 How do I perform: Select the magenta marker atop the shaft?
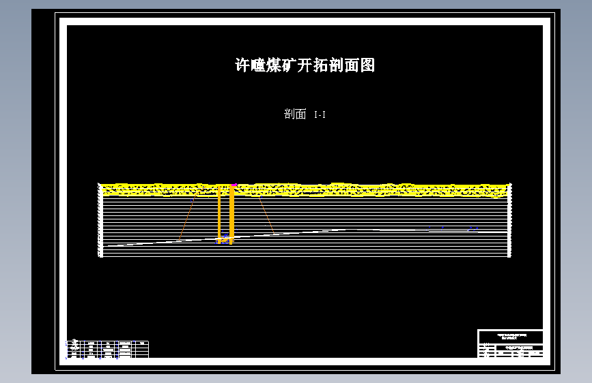pos(234,185)
